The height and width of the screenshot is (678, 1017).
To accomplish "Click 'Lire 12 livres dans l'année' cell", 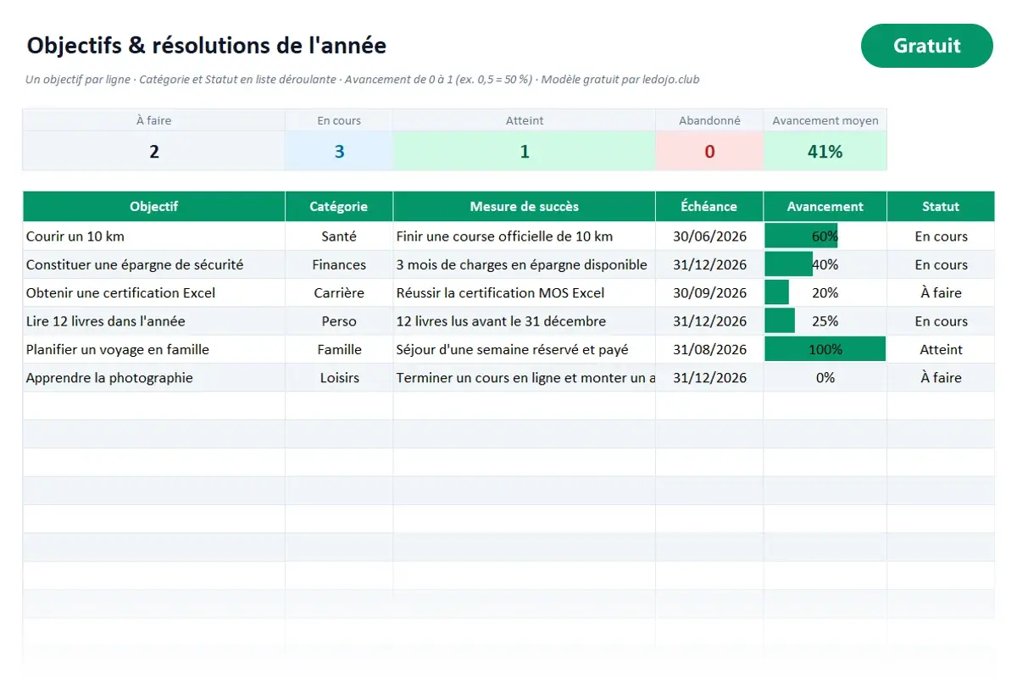I will point(153,321).
